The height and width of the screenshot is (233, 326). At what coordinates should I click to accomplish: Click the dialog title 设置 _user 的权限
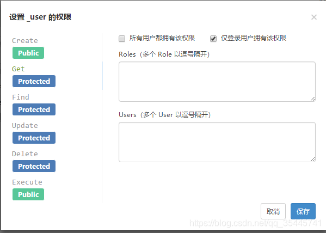point(40,17)
